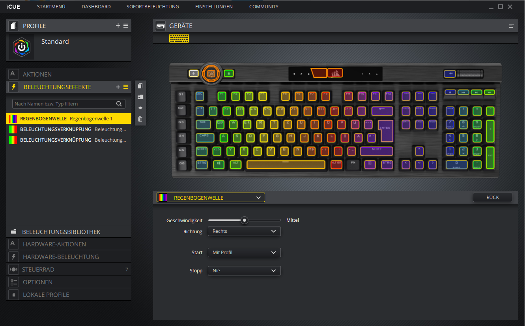The width and height of the screenshot is (525, 326).
Task: Click the volume roller on keyboard
Action: coord(470,73)
